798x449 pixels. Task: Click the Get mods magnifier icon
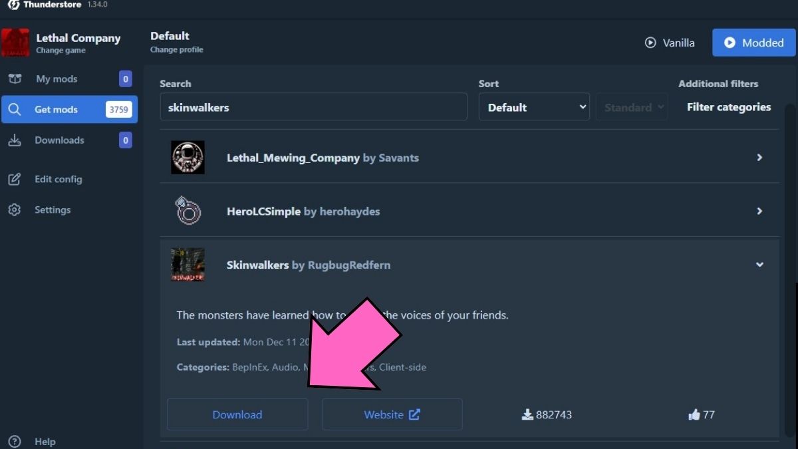15,110
